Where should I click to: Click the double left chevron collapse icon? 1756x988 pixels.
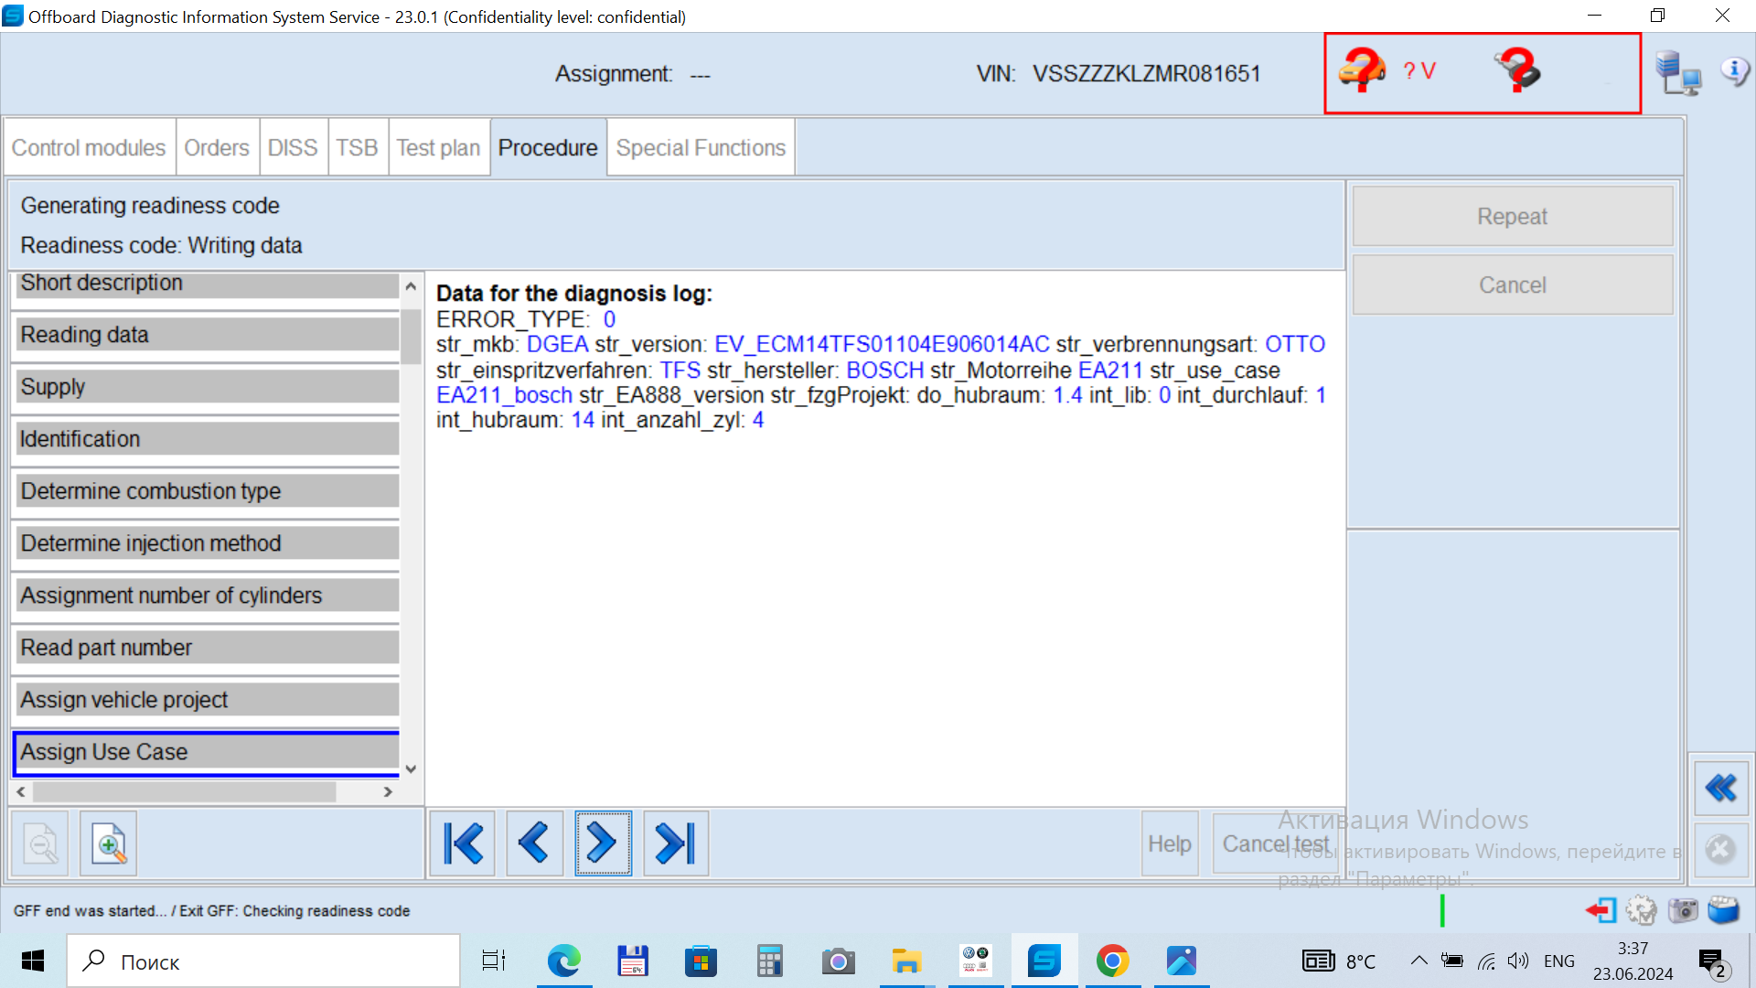(1720, 788)
